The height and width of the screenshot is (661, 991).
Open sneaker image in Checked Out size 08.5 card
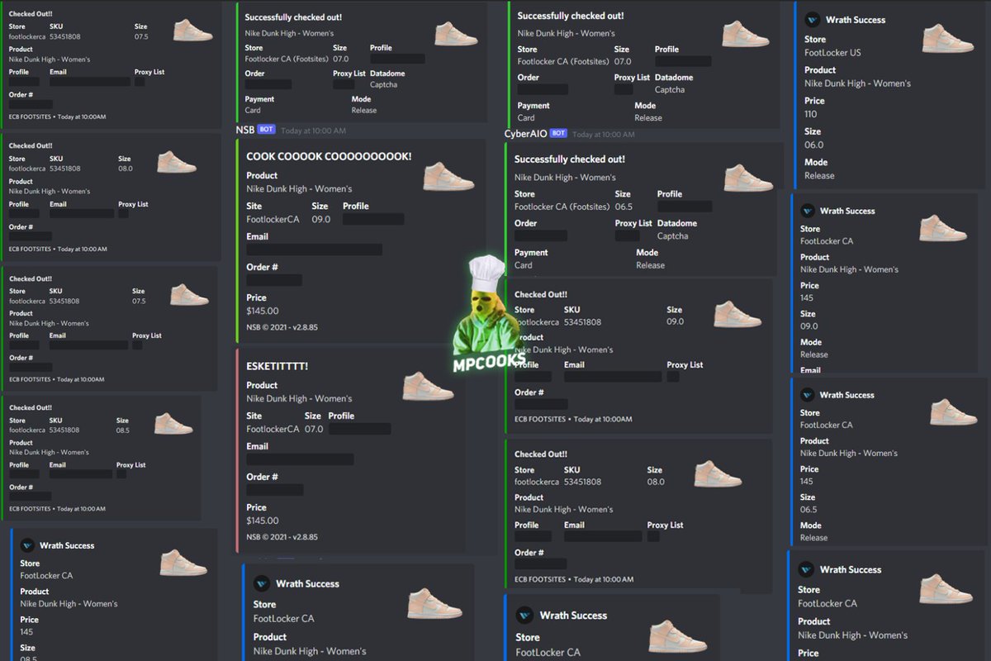click(173, 424)
